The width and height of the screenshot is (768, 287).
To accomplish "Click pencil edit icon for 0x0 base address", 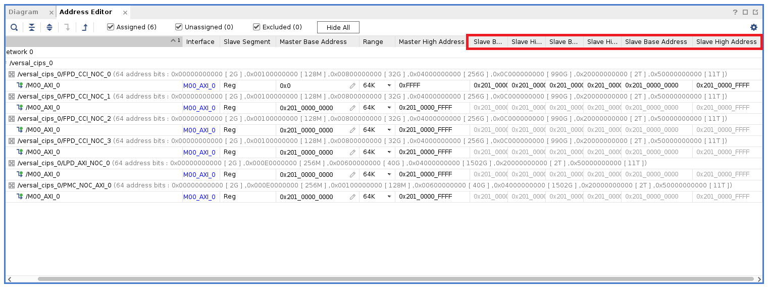I will pos(352,86).
